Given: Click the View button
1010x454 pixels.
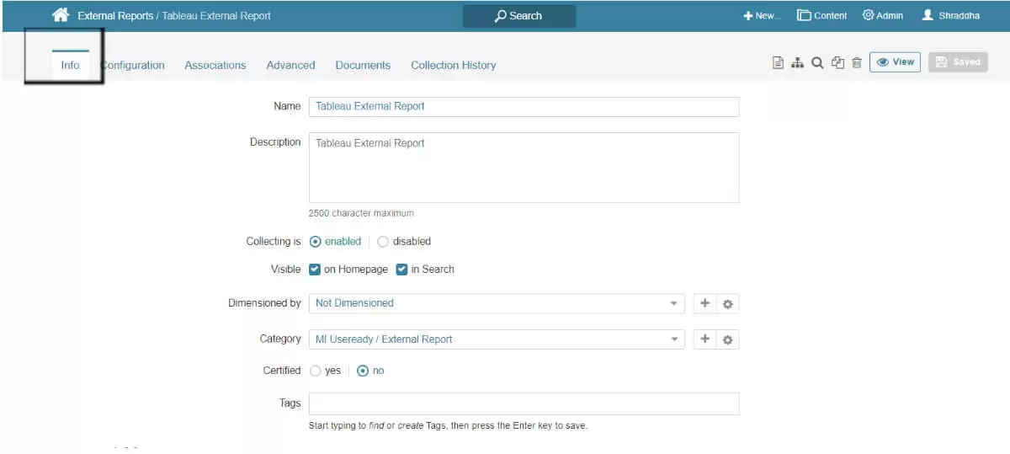Looking at the screenshot, I should (x=895, y=62).
